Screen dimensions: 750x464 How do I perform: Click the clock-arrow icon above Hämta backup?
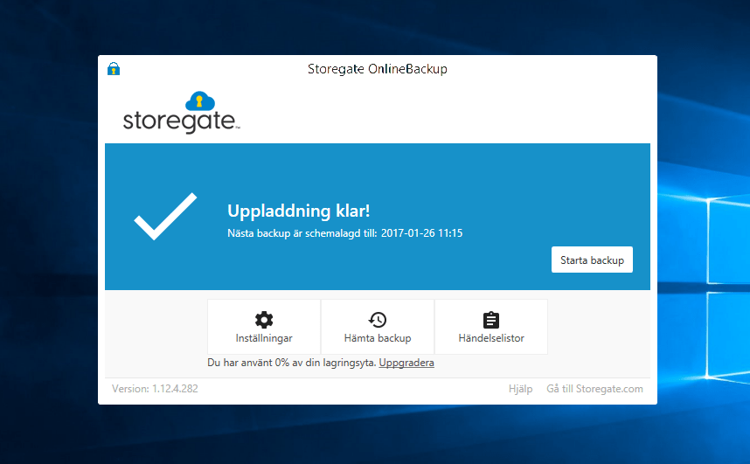(x=378, y=320)
